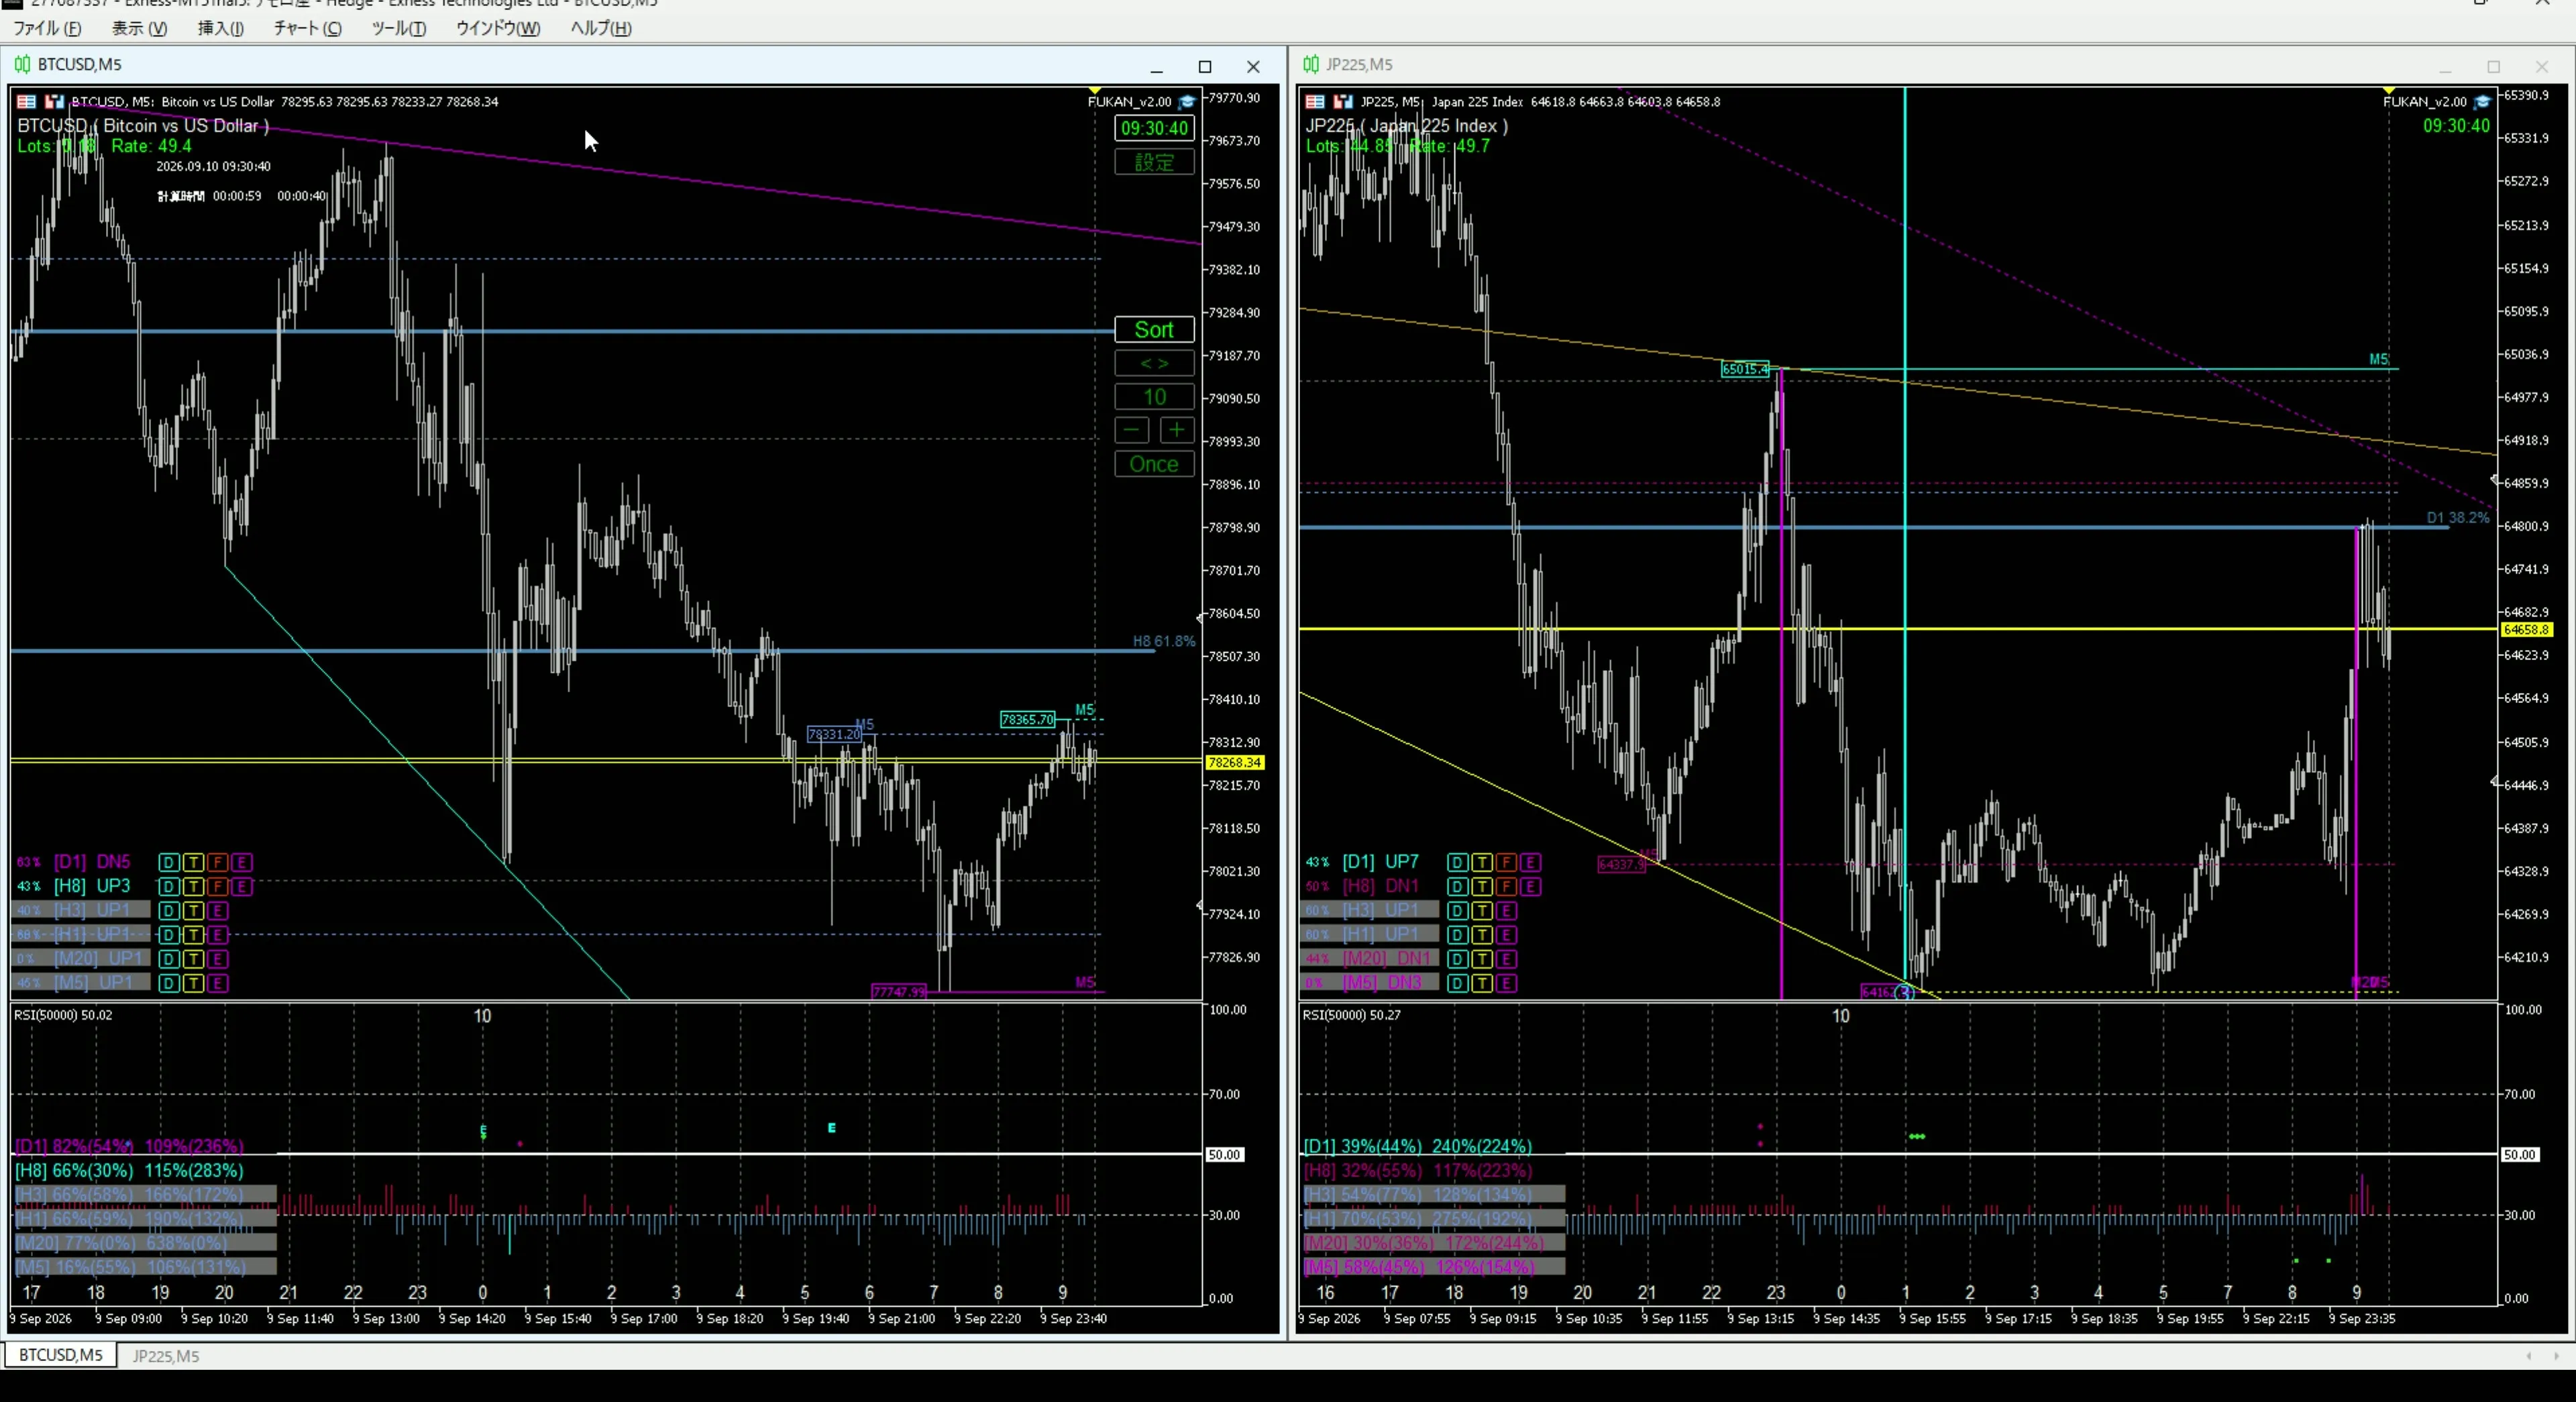This screenshot has width=2576, height=1402.
Task: Click the magenta E icon in BTCUSD M5 row
Action: tap(217, 983)
